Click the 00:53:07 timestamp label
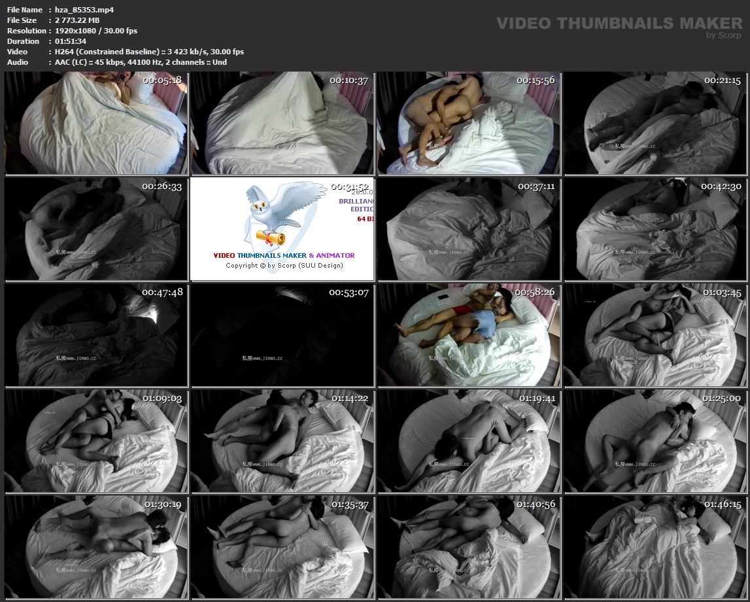Viewport: 750px width, 602px height. [x=349, y=292]
